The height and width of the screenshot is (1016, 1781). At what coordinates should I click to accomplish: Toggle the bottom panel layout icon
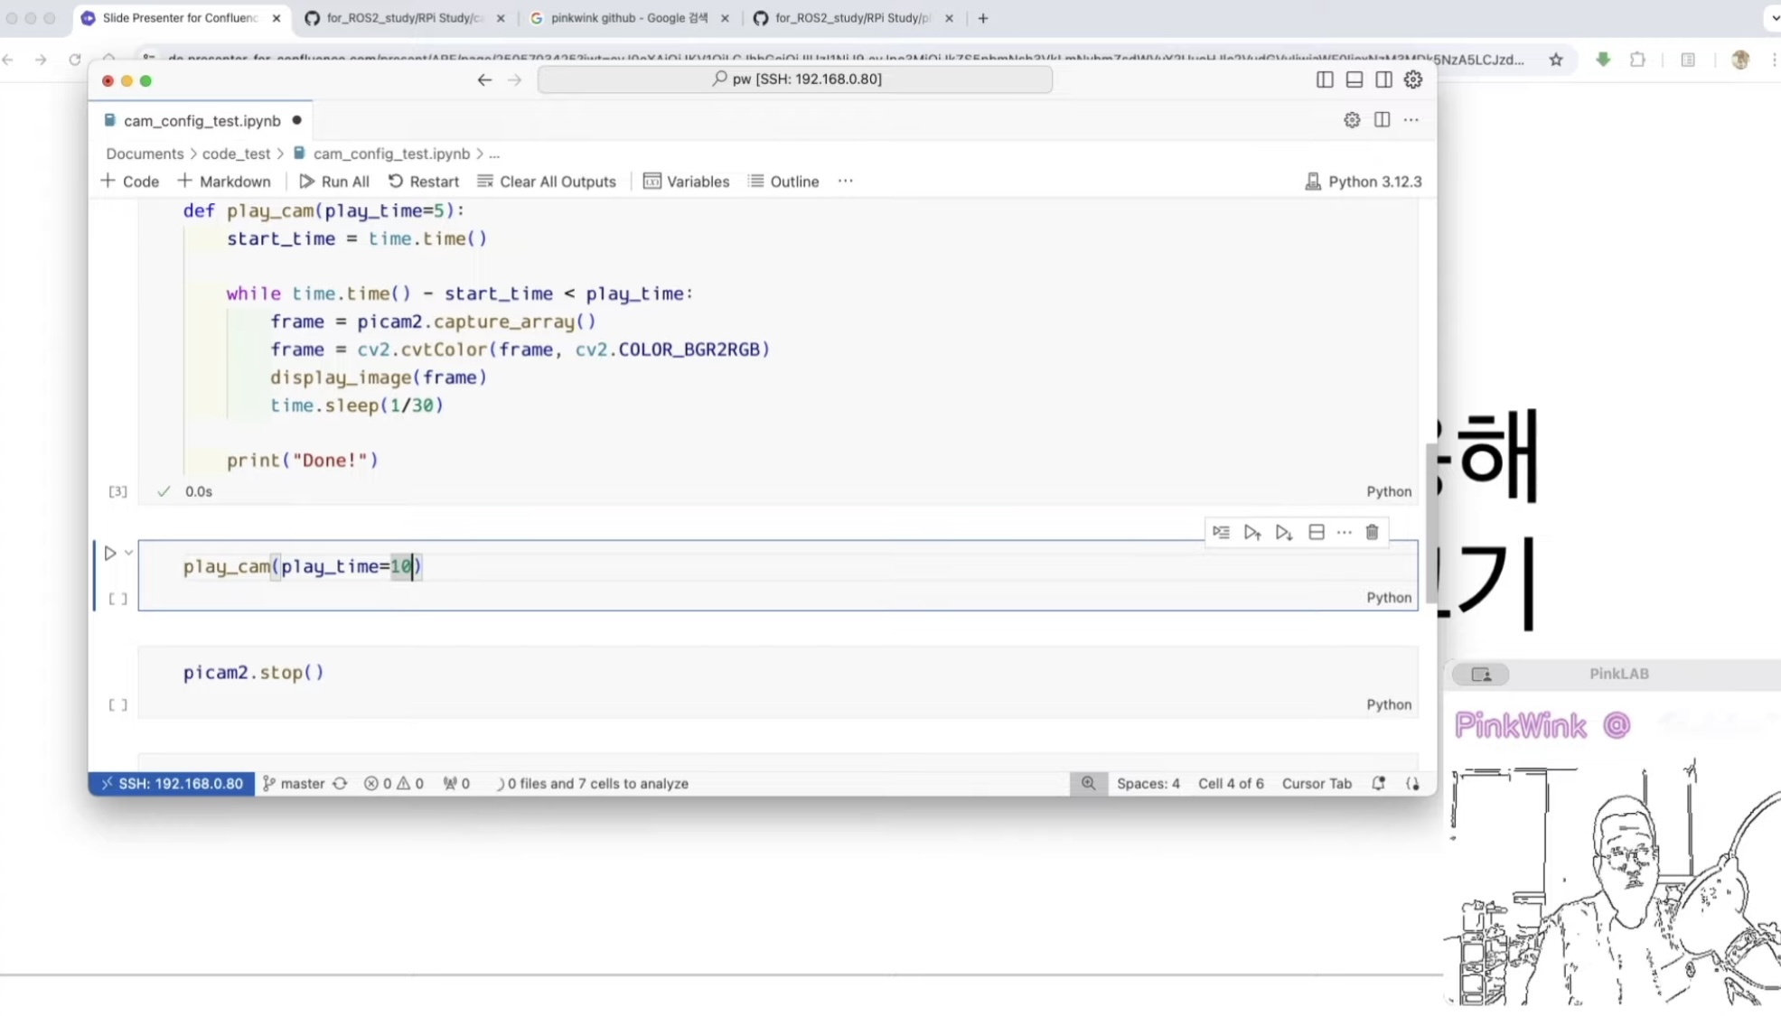click(x=1354, y=79)
